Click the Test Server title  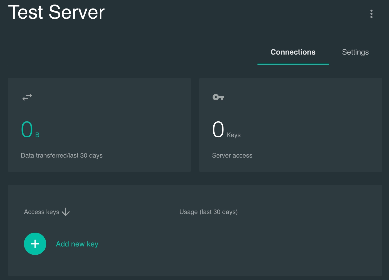coord(56,12)
